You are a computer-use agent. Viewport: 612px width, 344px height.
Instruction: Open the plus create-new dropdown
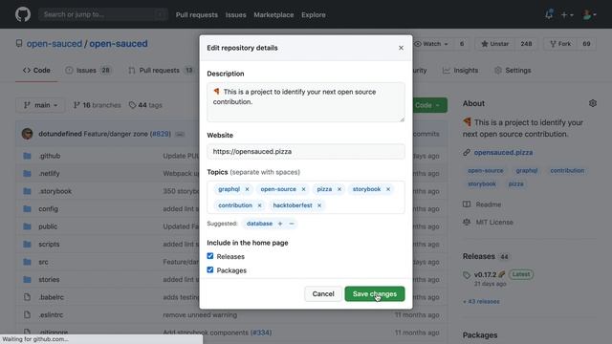pos(567,15)
